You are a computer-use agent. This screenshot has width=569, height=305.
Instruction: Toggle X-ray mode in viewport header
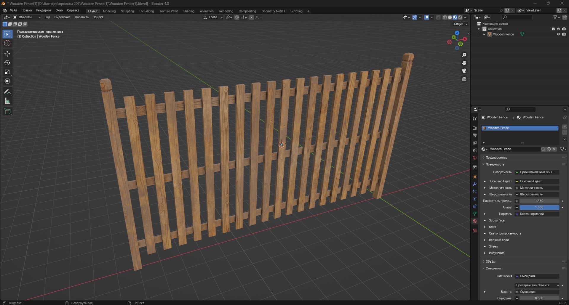pyautogui.click(x=438, y=17)
